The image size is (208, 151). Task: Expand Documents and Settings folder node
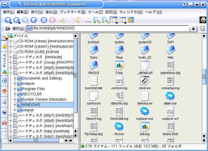(15, 78)
